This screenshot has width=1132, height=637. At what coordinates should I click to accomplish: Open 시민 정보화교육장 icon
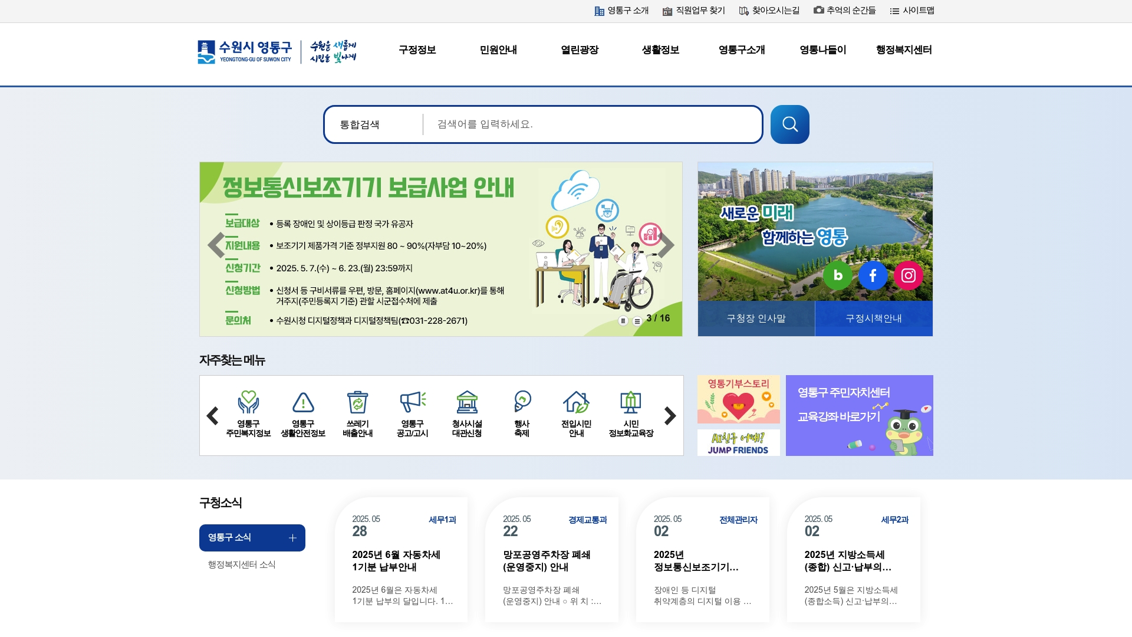click(x=631, y=414)
